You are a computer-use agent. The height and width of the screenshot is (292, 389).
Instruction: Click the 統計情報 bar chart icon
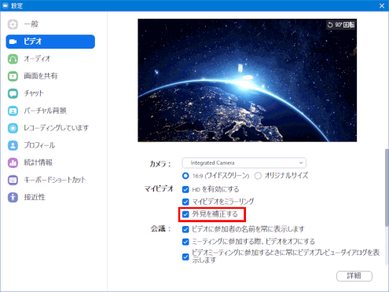pos(13,162)
